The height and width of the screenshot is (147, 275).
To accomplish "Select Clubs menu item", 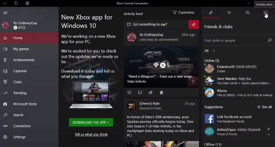I will coord(29,82).
